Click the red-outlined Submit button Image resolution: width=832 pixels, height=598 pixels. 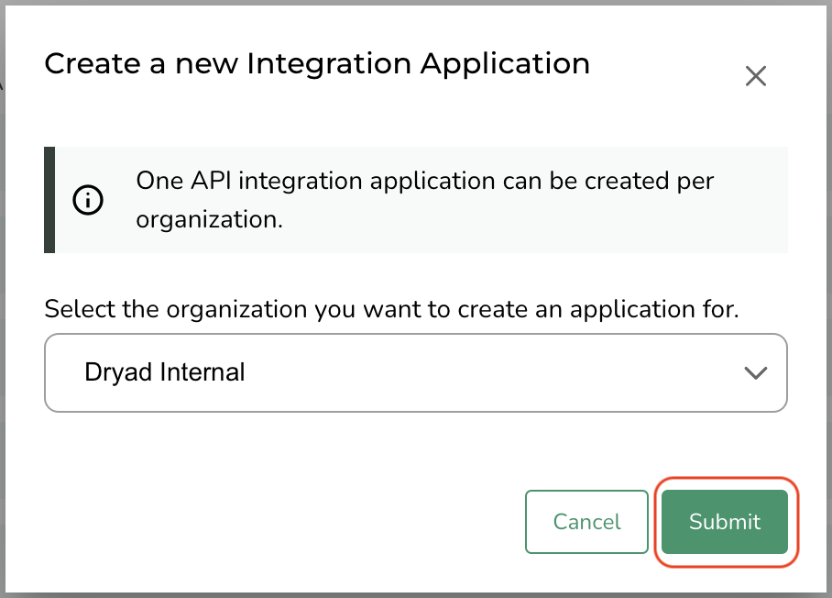[x=725, y=522]
